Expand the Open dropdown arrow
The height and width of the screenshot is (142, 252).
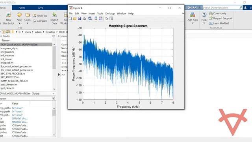28,23
